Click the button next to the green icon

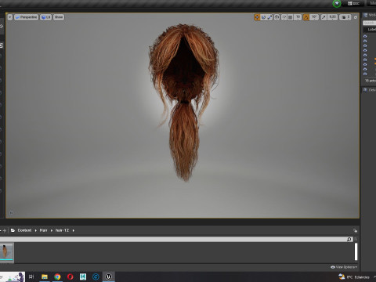pyautogui.click(x=353, y=3)
